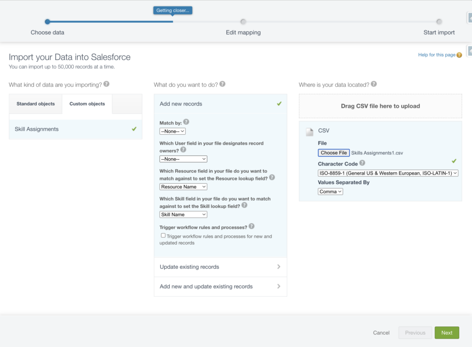
Task: Switch to Standard objects tab
Action: 35,104
